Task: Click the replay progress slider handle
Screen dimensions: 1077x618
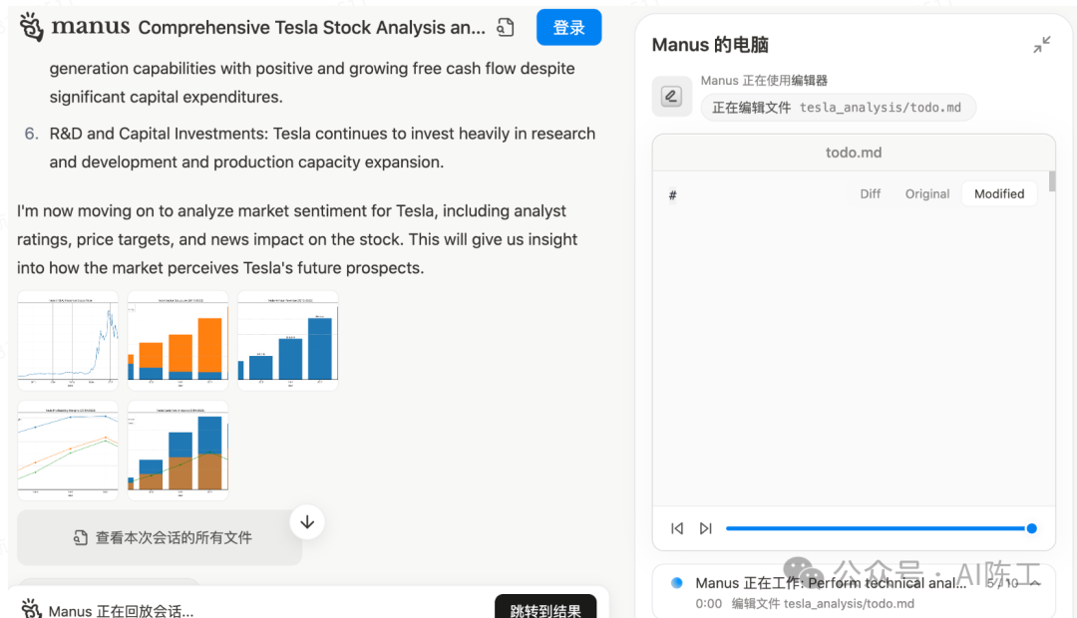Action: [1031, 528]
